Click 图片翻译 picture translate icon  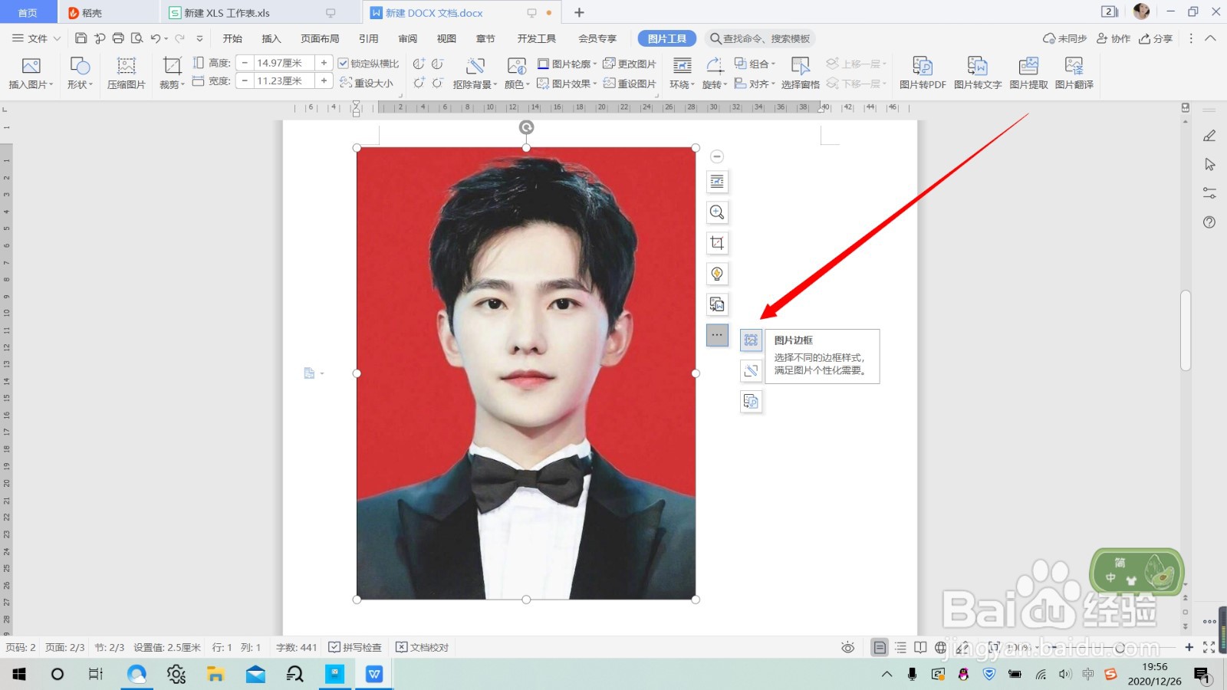(1074, 66)
